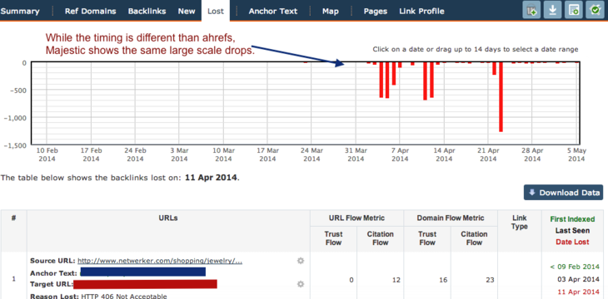The height and width of the screenshot is (299, 608).
Task: Switch to the Ref Domains tab
Action: coord(90,12)
